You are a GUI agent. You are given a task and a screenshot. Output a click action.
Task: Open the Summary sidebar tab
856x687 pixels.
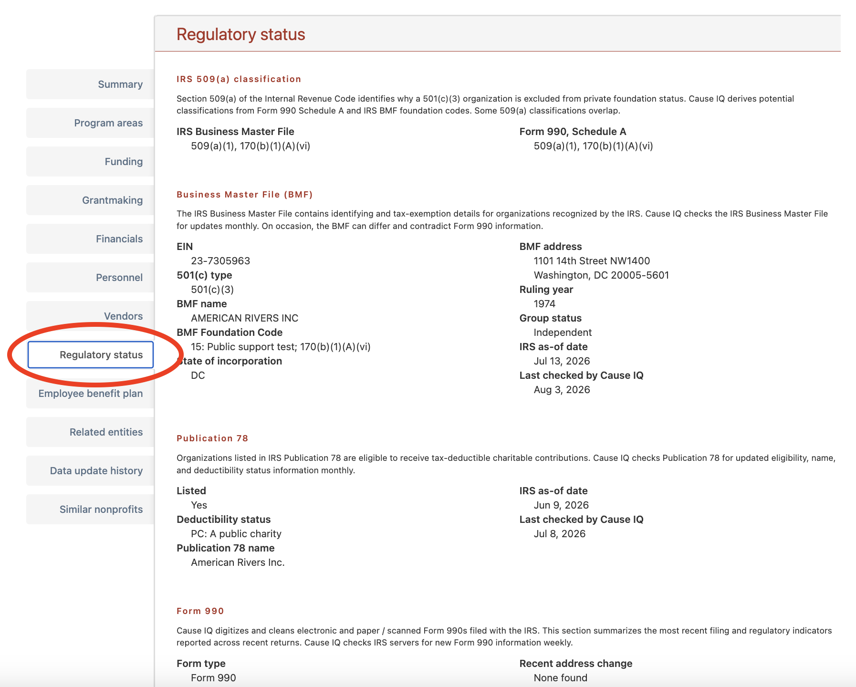[90, 84]
